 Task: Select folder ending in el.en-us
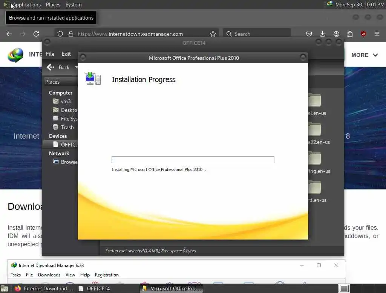pos(317,105)
